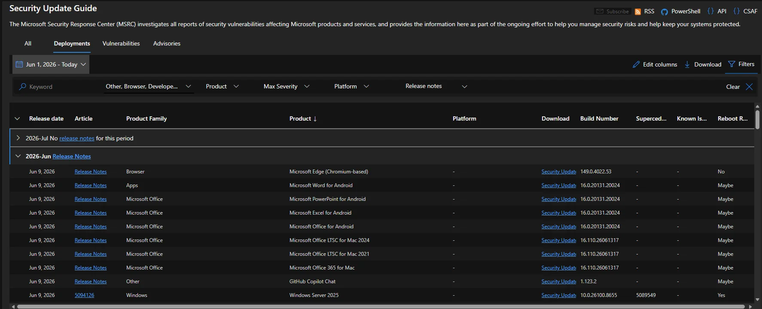762x309 pixels.
Task: Collapse the 2026-Jun group
Action: point(18,156)
